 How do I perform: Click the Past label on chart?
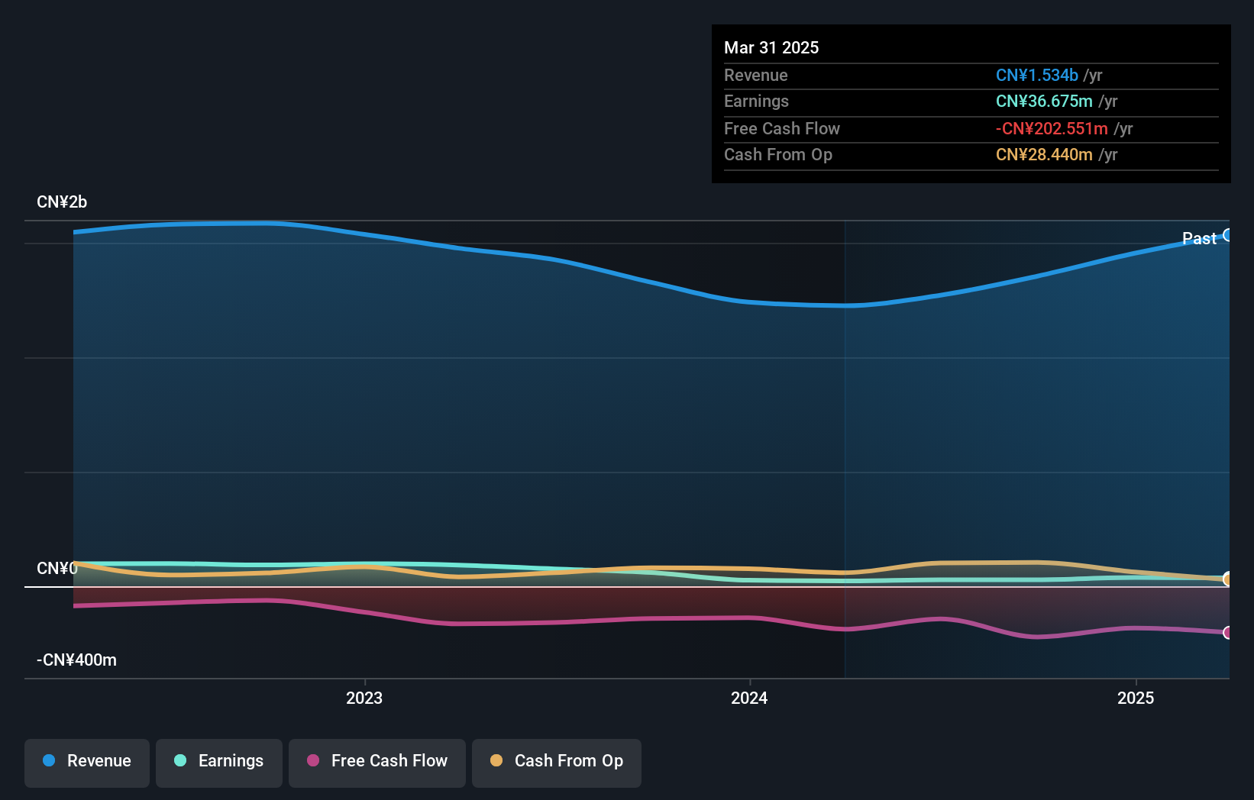[1199, 239]
